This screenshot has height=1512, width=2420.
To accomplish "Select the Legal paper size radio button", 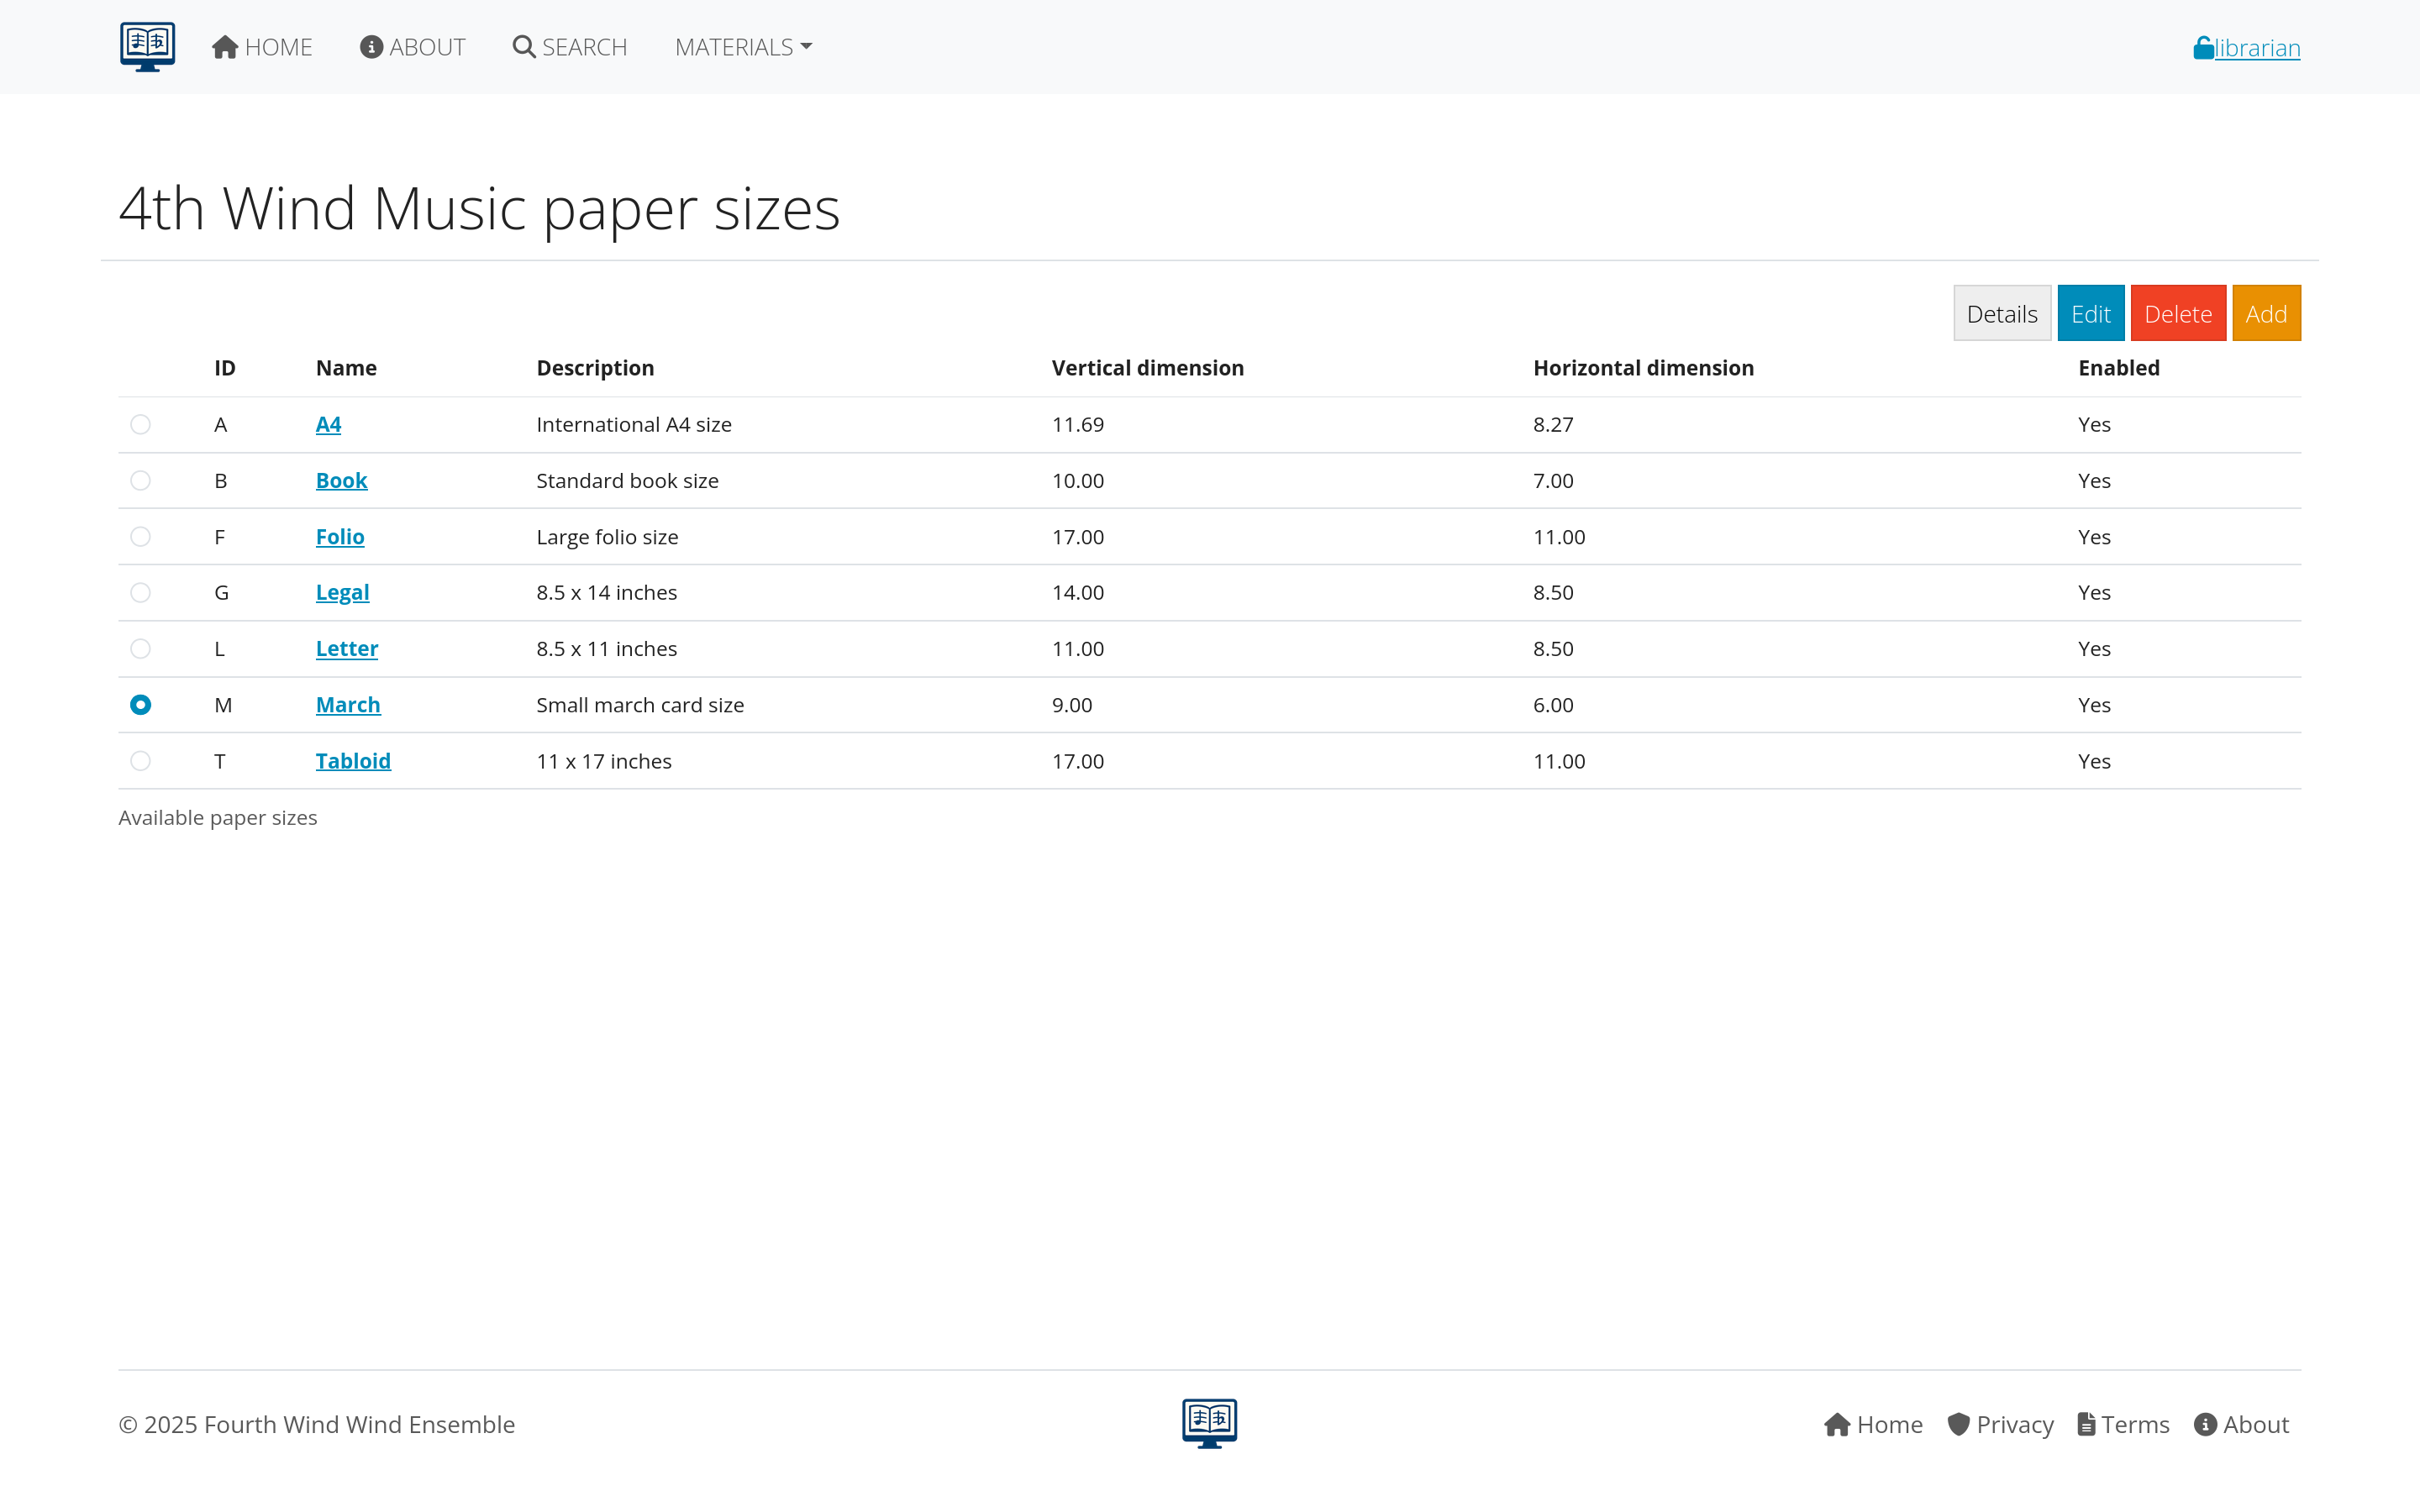I will (x=140, y=592).
